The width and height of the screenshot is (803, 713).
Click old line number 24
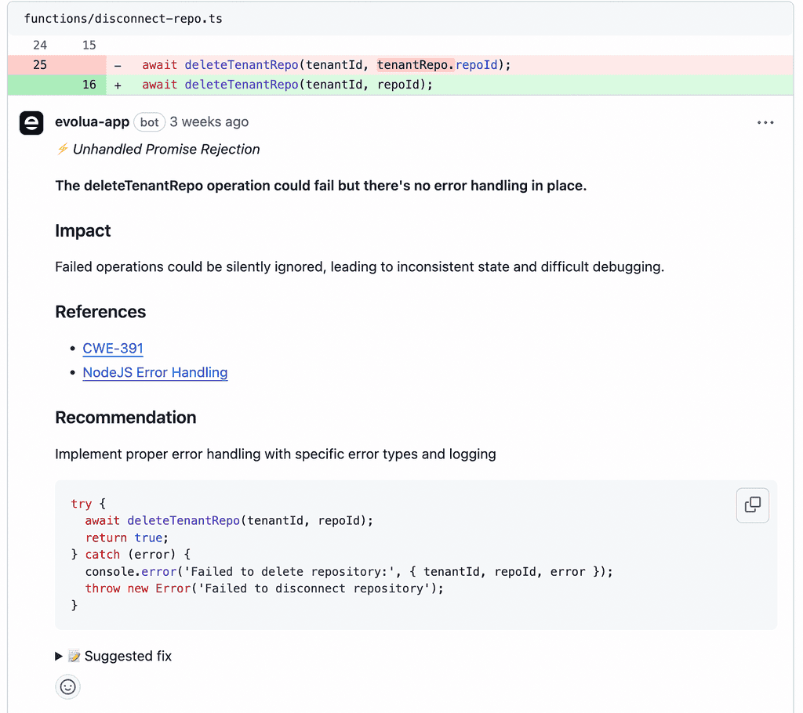pos(39,45)
